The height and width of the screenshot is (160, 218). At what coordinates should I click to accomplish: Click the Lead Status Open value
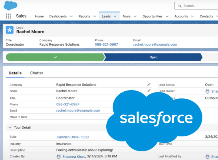[x=209, y=85]
